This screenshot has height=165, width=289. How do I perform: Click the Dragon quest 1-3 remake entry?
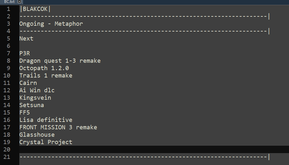[x=60, y=61]
